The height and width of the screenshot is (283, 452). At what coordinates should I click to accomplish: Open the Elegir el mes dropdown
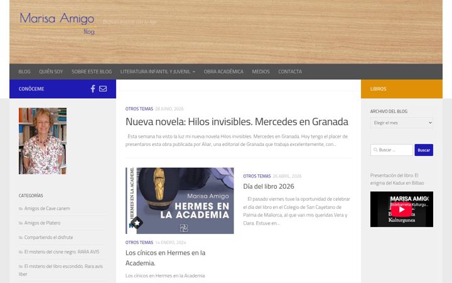click(x=402, y=123)
